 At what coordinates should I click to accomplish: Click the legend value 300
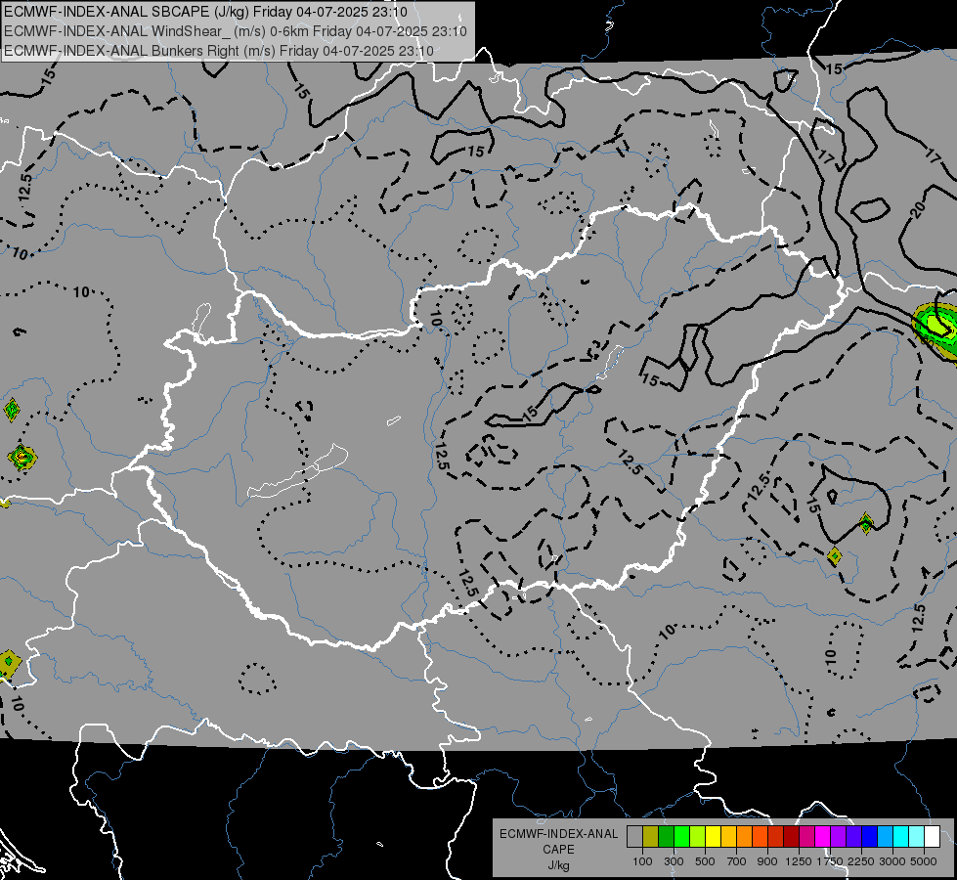coord(674,861)
